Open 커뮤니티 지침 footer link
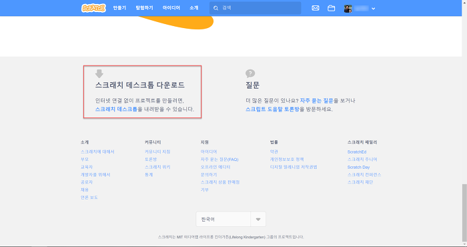467x247 pixels. 157,152
